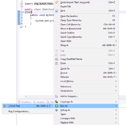126x125 pixels.
Task: Click the System.out.pri statement
Action: click(x=45, y=21)
